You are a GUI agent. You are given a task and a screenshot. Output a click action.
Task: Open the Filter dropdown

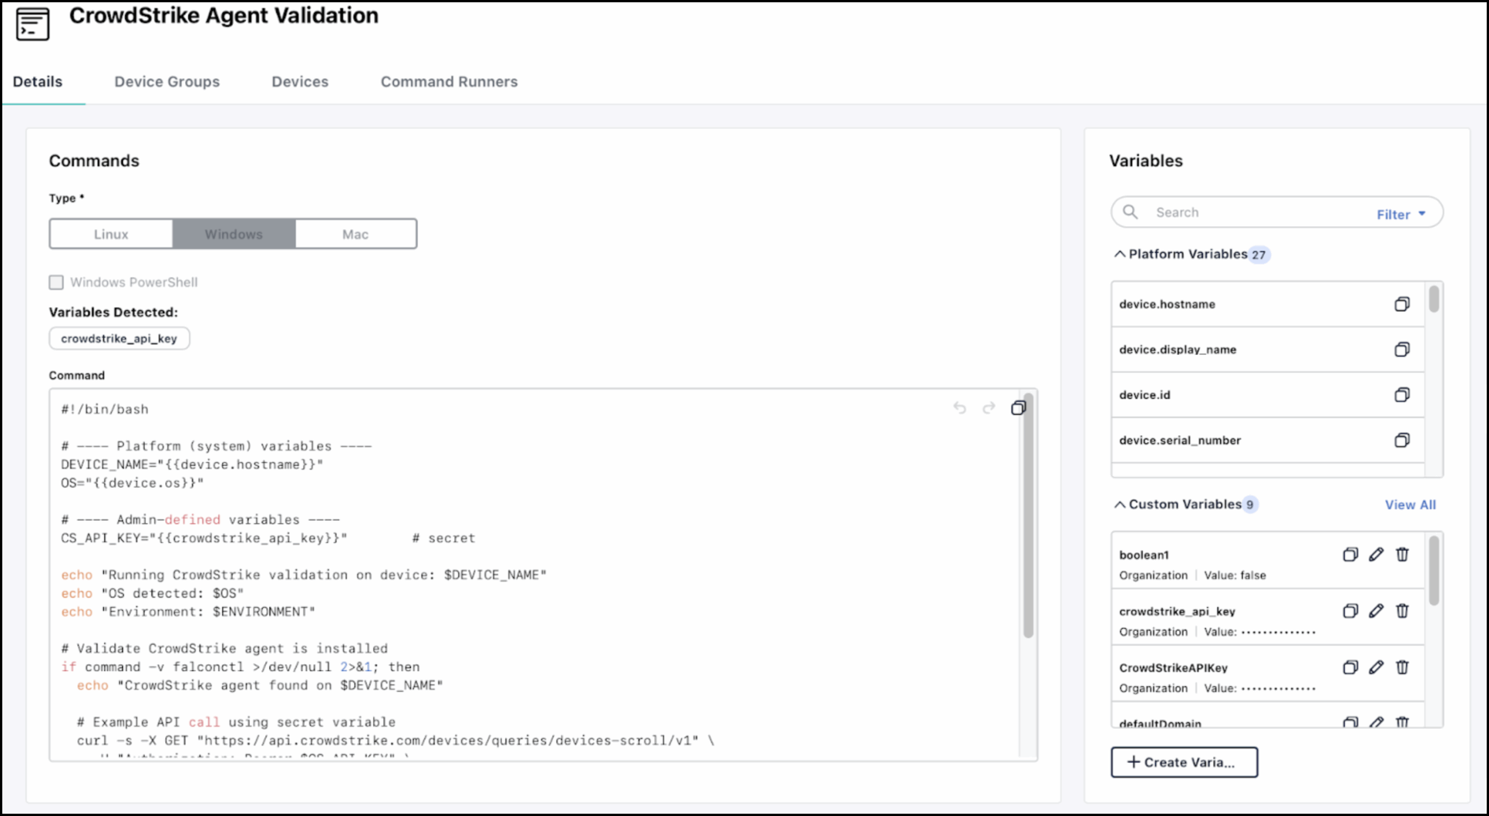coord(1401,214)
